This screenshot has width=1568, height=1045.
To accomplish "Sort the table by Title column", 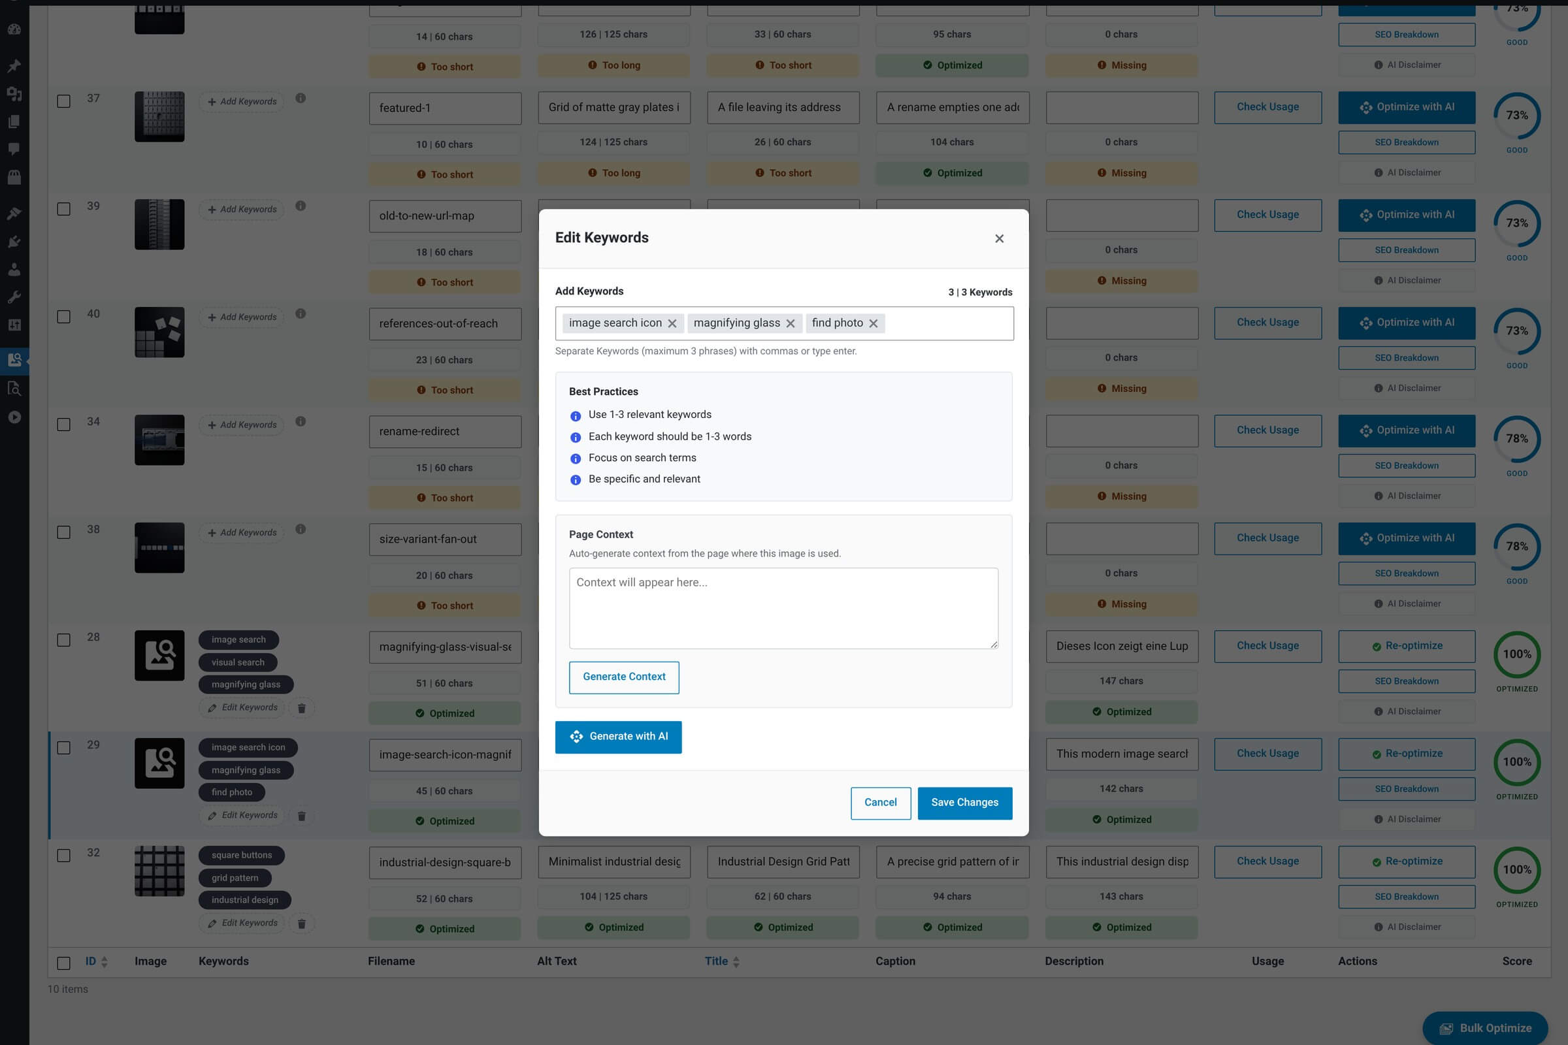I will click(x=722, y=961).
